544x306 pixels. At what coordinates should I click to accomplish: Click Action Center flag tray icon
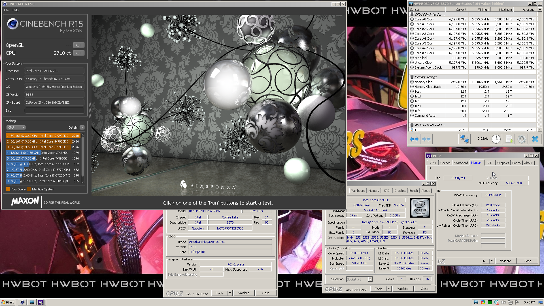pos(517,302)
